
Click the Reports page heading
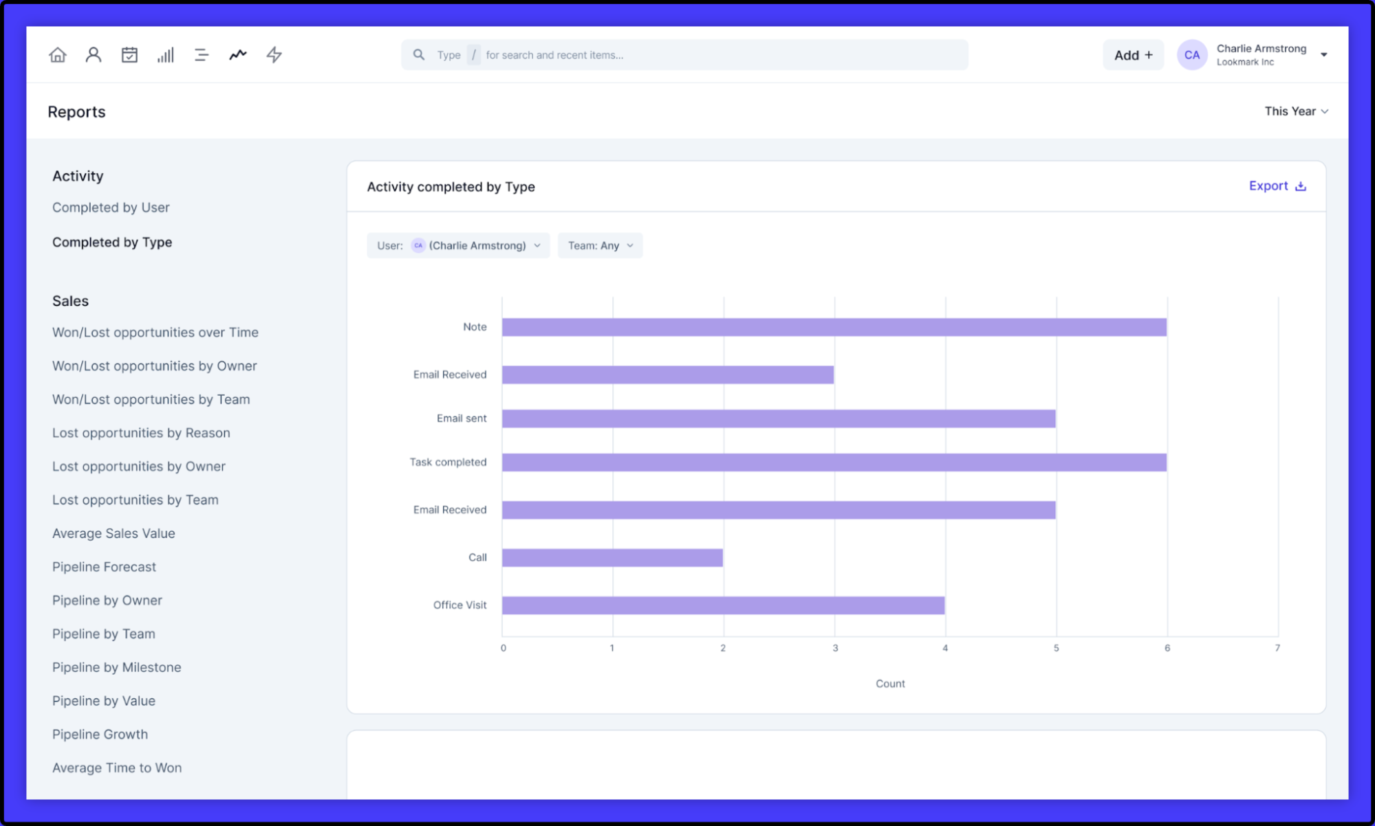click(76, 112)
